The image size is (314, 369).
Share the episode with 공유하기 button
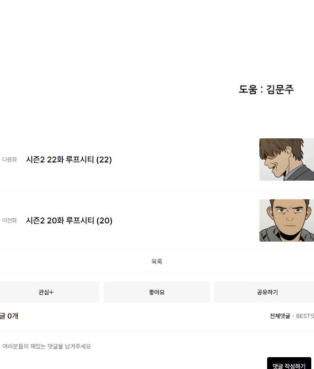pos(267,292)
